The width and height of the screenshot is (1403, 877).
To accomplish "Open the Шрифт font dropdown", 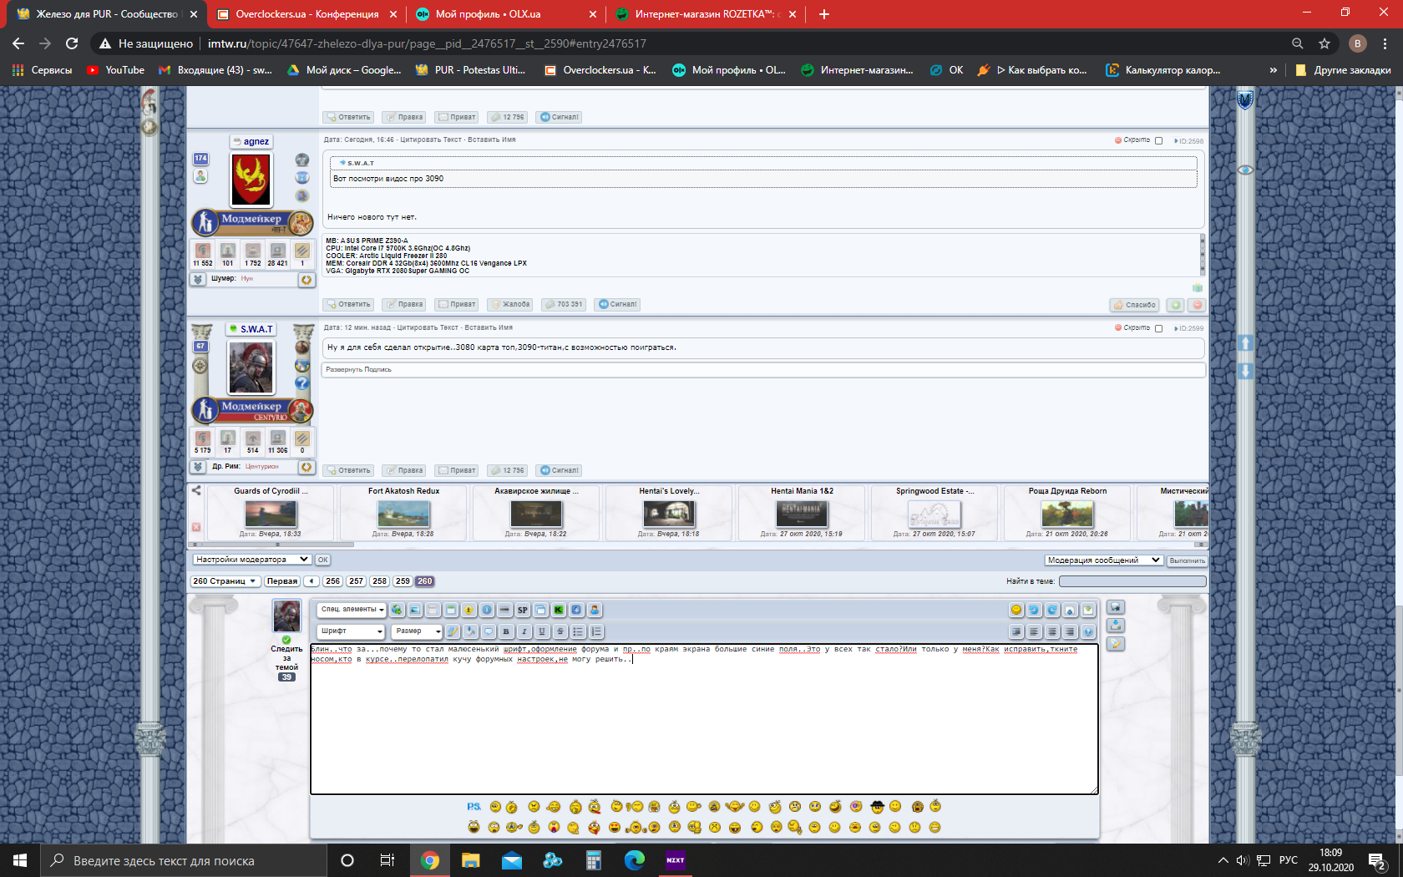I will 351,631.
